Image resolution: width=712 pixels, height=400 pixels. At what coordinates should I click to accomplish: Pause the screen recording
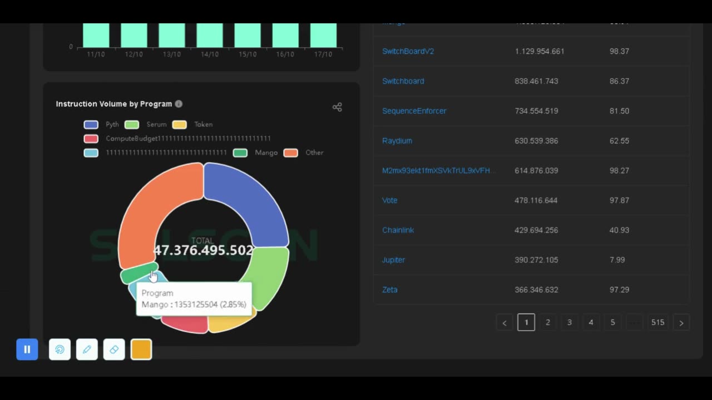coord(27,349)
